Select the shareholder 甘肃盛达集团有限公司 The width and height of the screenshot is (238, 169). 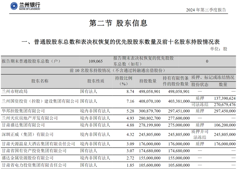(x=23, y=125)
